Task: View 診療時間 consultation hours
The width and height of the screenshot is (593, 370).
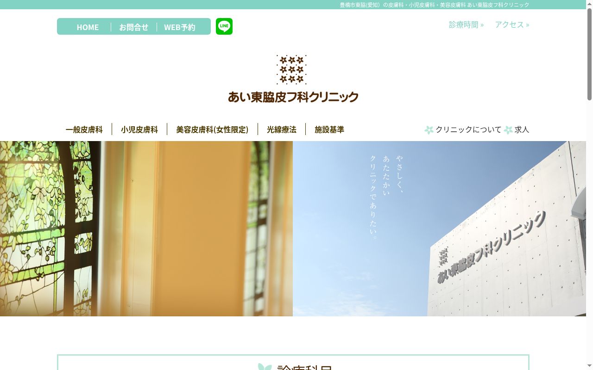Action: pos(466,25)
